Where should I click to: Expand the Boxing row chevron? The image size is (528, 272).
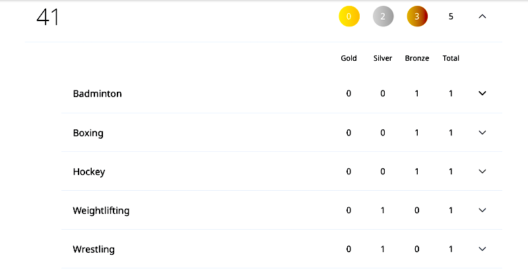pyautogui.click(x=482, y=133)
